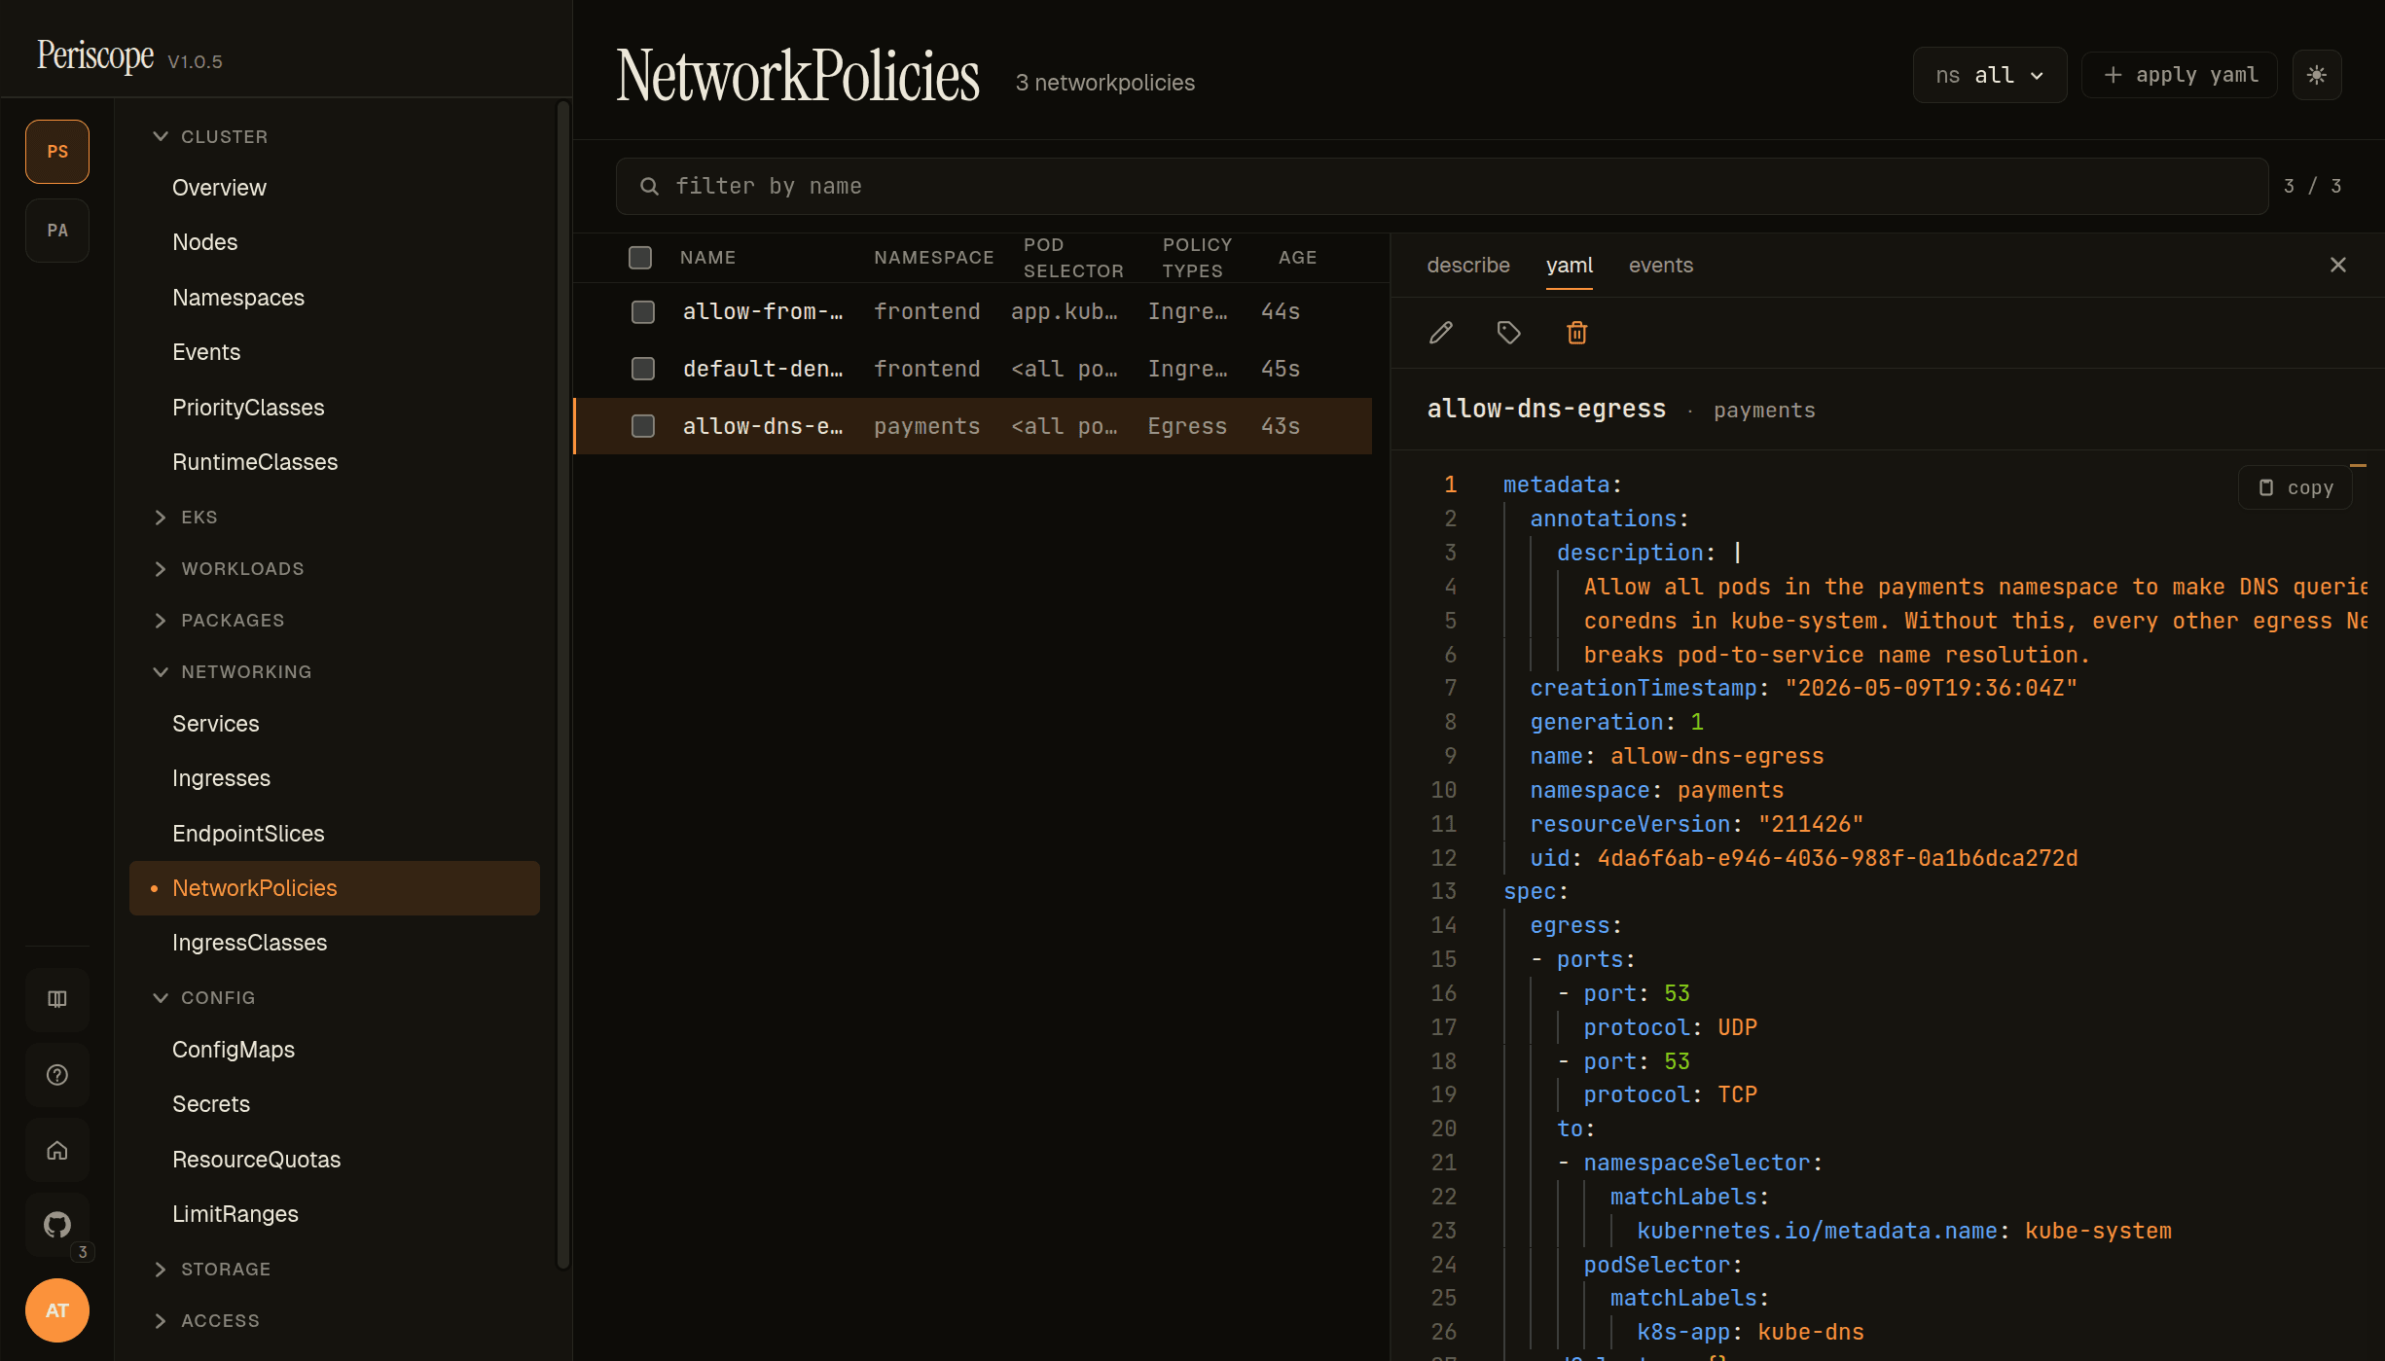Image resolution: width=2385 pixels, height=1361 pixels.
Task: Open the AT user avatar
Action: 57,1310
